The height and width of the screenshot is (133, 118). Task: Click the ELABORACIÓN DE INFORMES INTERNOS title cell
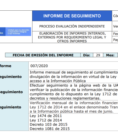point(72,37)
